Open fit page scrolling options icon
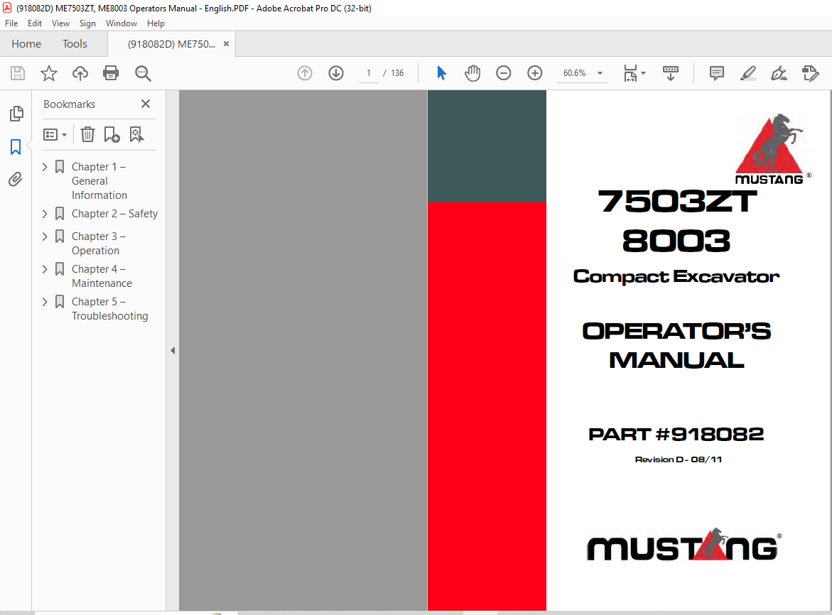This screenshot has width=832, height=615. point(634,73)
